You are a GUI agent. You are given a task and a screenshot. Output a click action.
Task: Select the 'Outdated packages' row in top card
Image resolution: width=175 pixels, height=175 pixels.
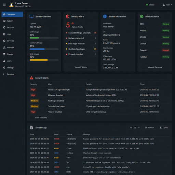click(x=81, y=49)
